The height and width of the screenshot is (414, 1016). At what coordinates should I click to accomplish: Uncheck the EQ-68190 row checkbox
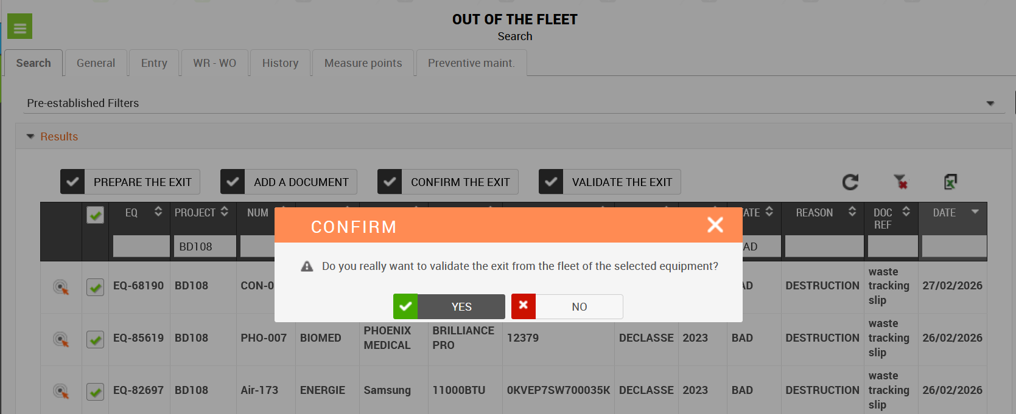click(95, 287)
